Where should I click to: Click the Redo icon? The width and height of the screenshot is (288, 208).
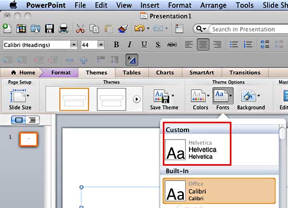coord(158,28)
